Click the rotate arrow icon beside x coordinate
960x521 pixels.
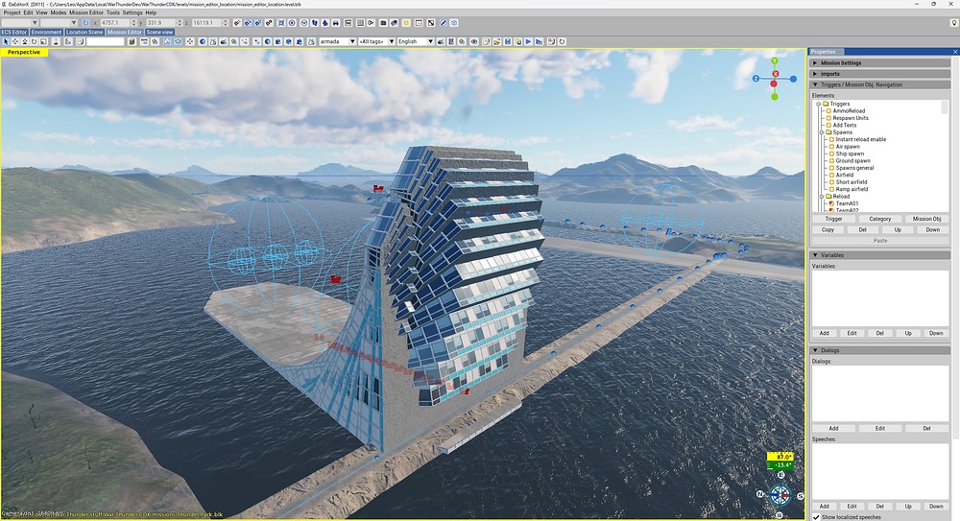coord(85,23)
